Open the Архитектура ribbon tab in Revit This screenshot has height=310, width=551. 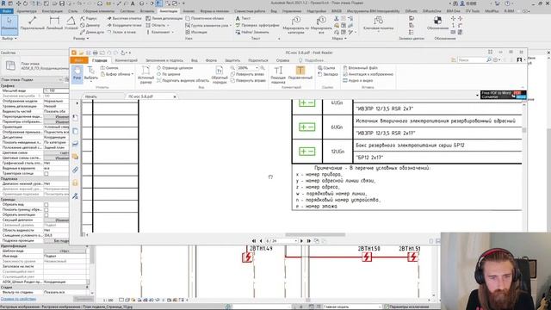tap(27, 11)
